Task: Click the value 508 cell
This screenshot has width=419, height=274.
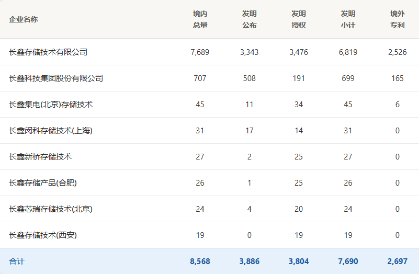Action: [x=250, y=78]
